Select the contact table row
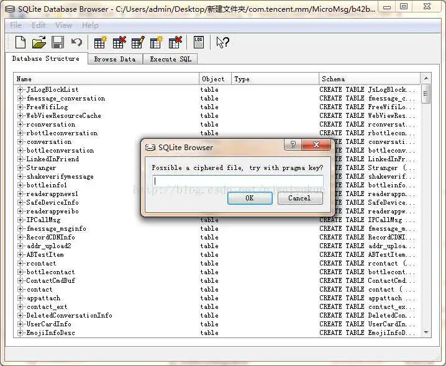 coord(40,290)
